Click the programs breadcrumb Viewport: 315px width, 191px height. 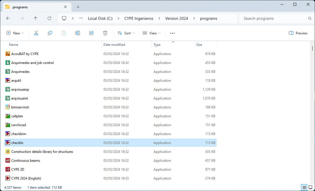pos(209,18)
